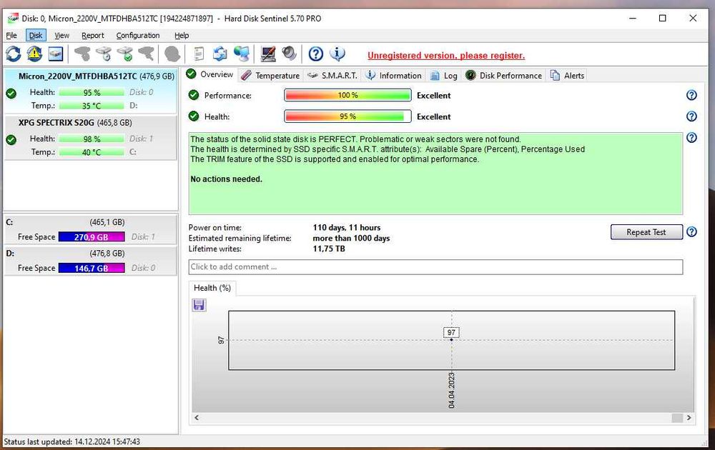Click the D: free space 146,7 GB bar
Image resolution: width=715 pixels, height=450 pixels.
(92, 269)
